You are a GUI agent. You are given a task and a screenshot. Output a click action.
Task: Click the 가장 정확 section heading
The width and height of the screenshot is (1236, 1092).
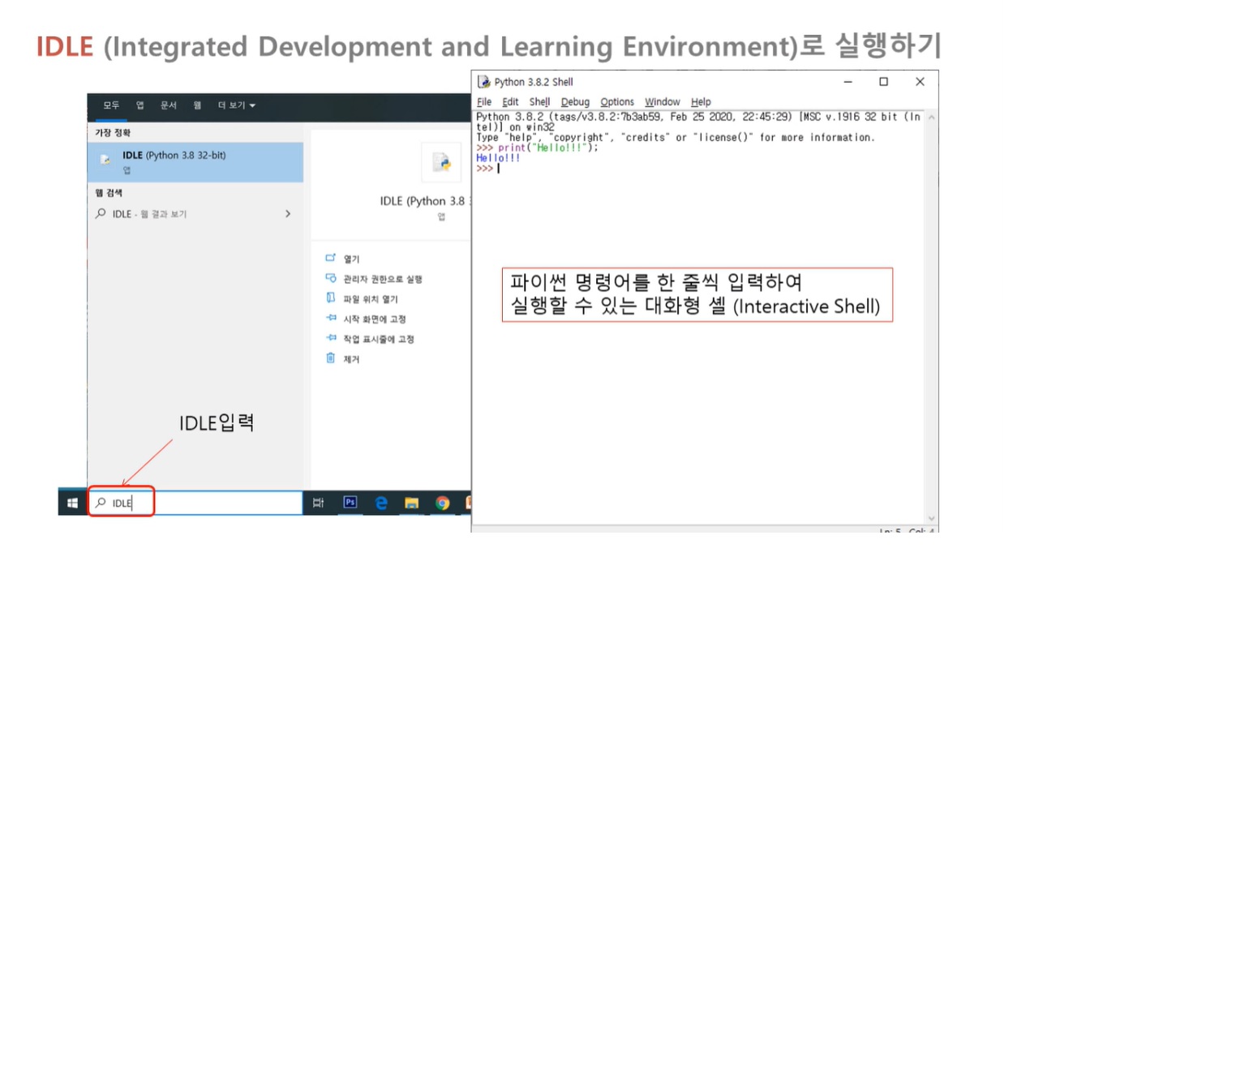[x=113, y=132]
